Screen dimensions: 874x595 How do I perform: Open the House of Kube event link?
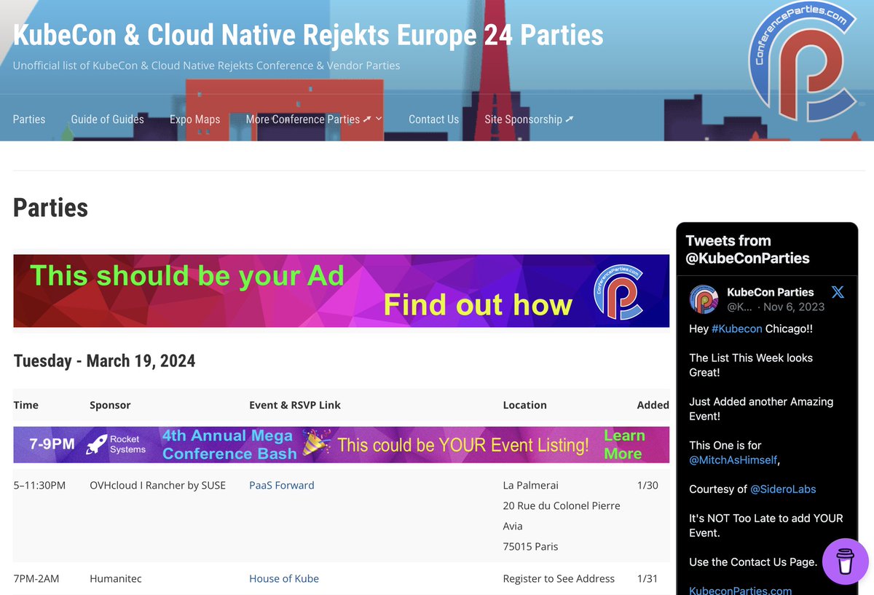[284, 578]
